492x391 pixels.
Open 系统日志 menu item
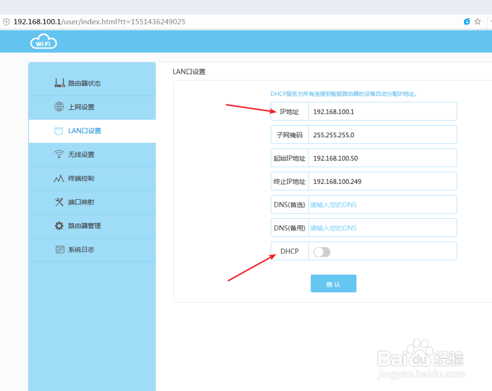pos(92,250)
